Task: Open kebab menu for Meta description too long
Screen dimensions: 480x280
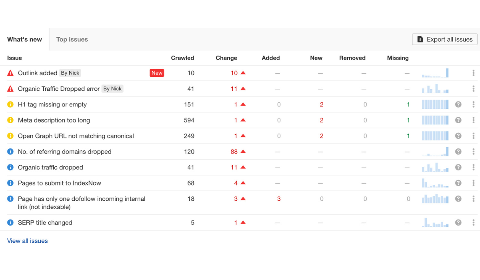Action: click(473, 120)
